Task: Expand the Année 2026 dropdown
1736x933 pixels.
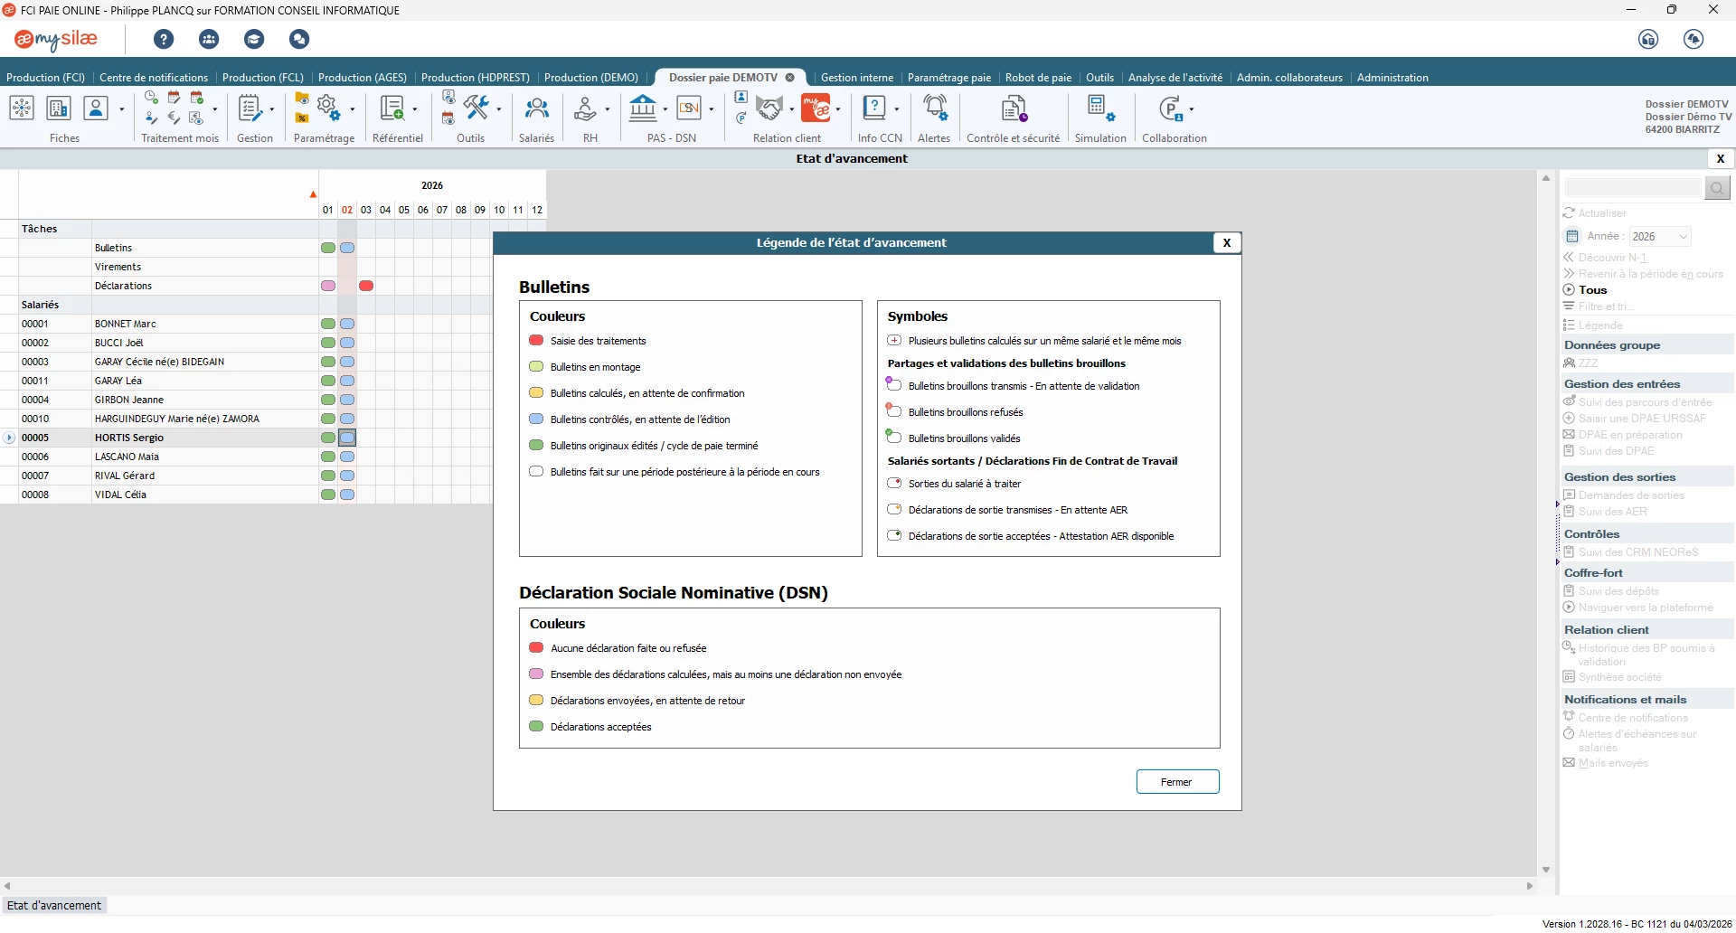Action: pyautogui.click(x=1683, y=237)
